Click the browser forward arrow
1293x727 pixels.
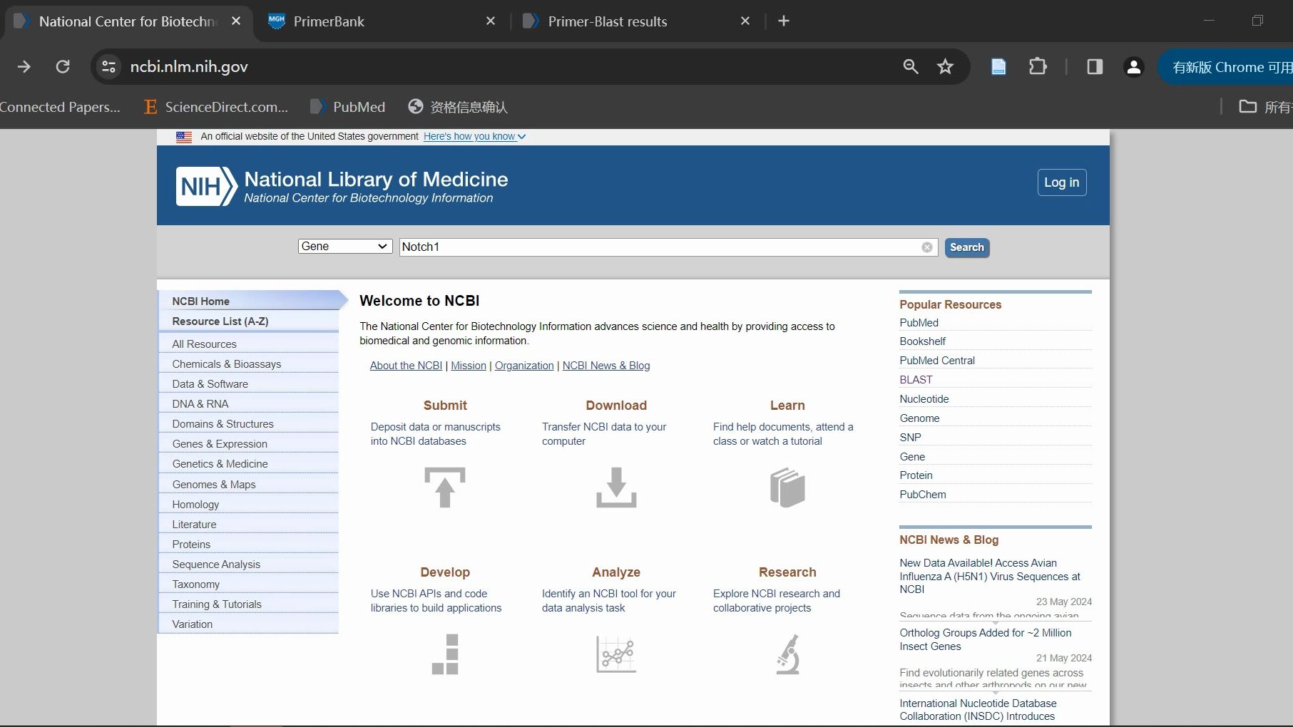coord(24,66)
